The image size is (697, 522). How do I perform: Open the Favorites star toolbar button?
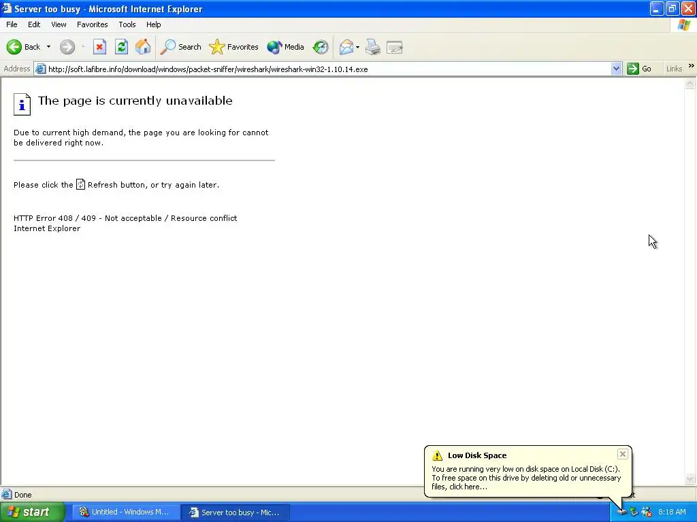click(x=234, y=47)
